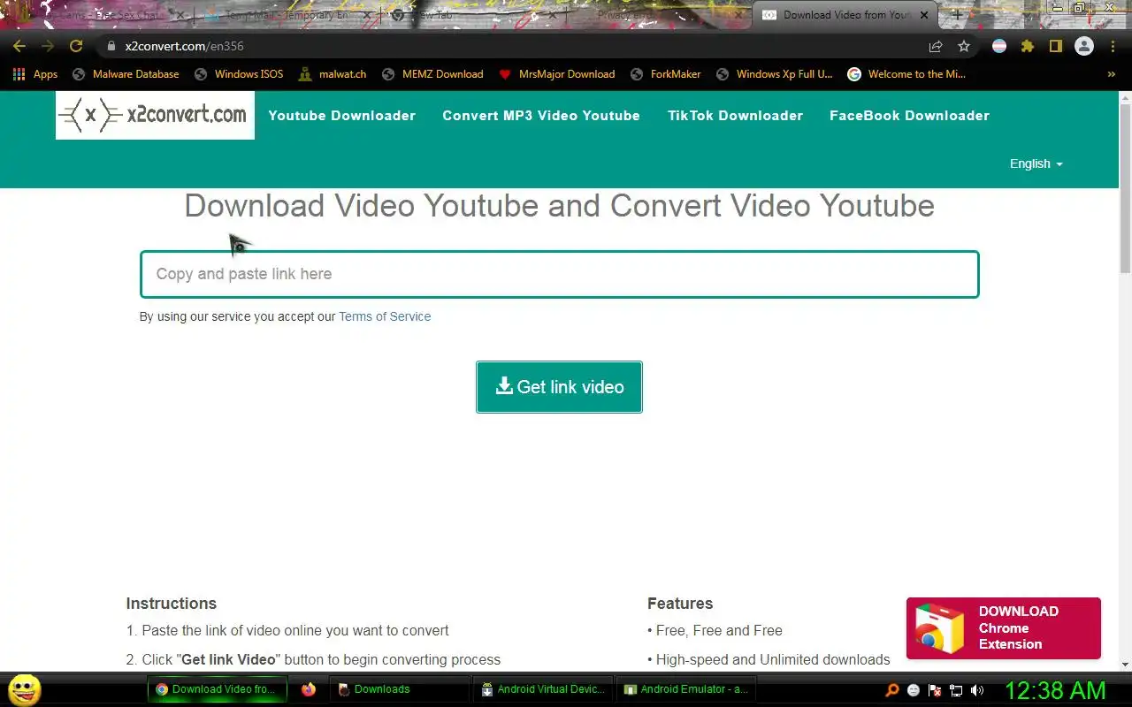Click the round gray tray icon
The width and height of the screenshot is (1132, 707).
(914, 690)
